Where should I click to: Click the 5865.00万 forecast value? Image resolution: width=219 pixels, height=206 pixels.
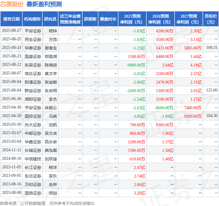[193, 48]
